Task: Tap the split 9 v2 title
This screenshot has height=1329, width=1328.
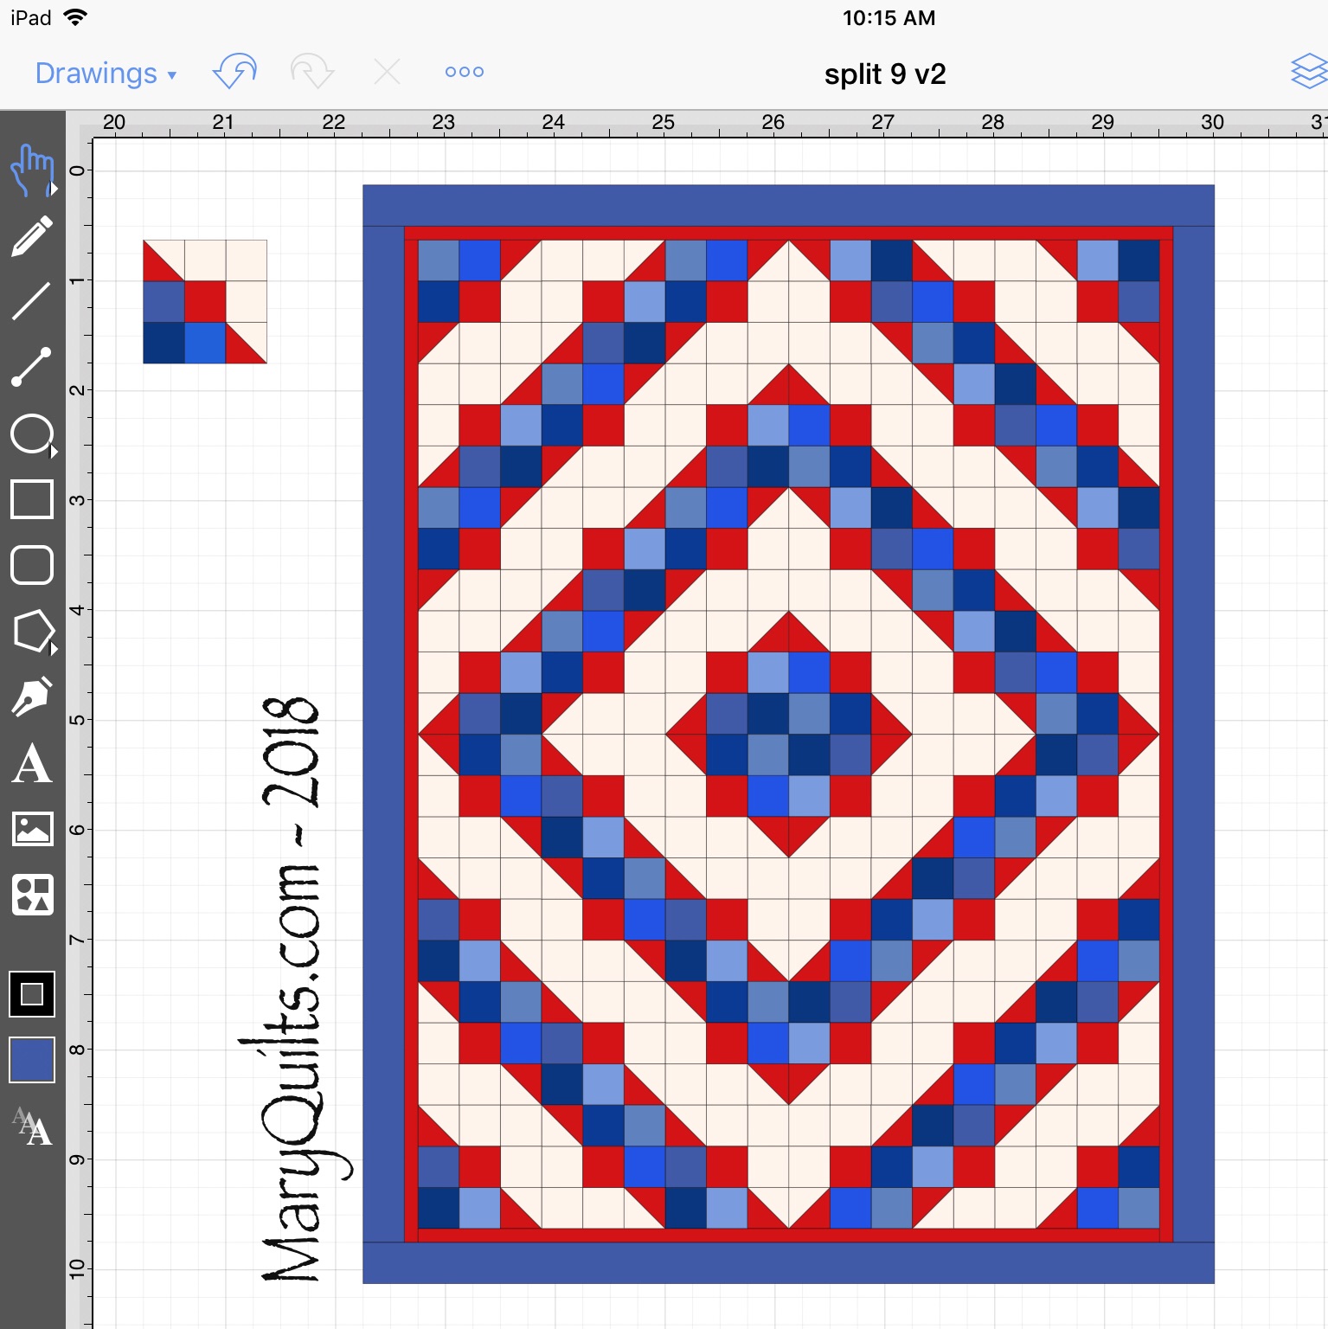Action: pyautogui.click(x=885, y=74)
